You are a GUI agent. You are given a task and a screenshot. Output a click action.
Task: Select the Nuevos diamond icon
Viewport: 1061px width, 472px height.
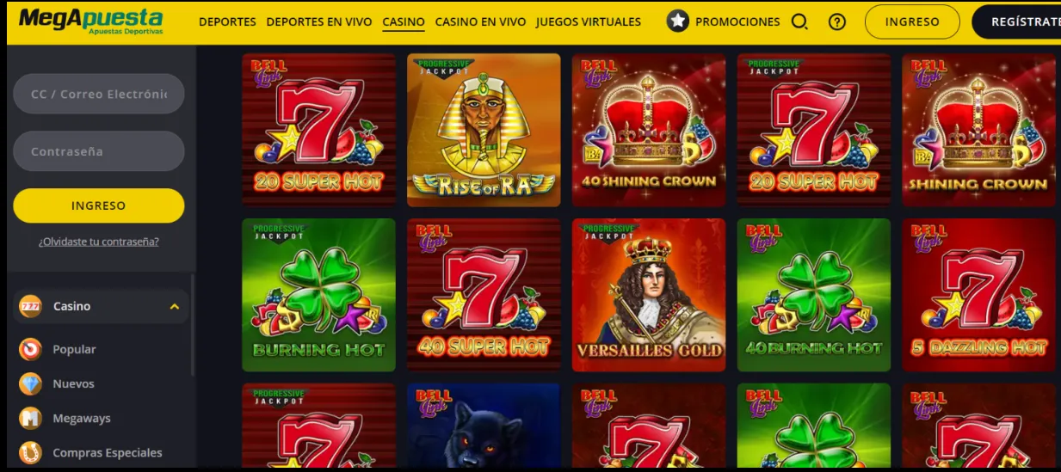click(30, 383)
